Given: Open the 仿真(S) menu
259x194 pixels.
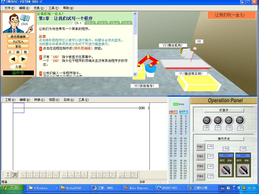Looking at the screenshot, I should pos(39,8).
